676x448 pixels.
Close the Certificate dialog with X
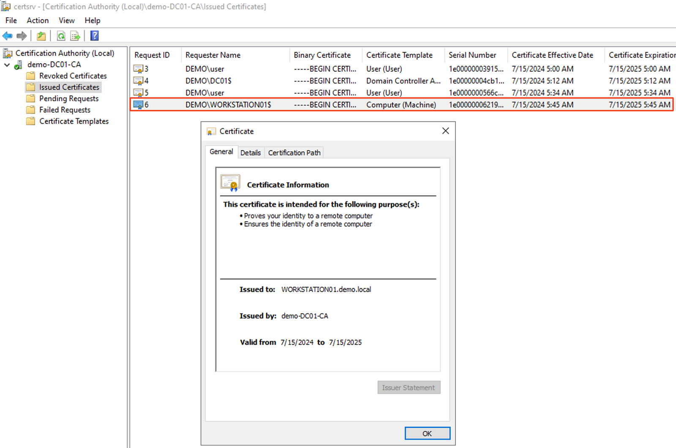pyautogui.click(x=445, y=131)
